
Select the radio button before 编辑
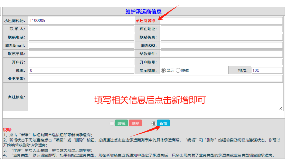(112, 123)
